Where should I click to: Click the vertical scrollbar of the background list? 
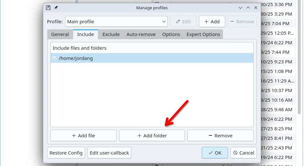[x=299, y=64]
